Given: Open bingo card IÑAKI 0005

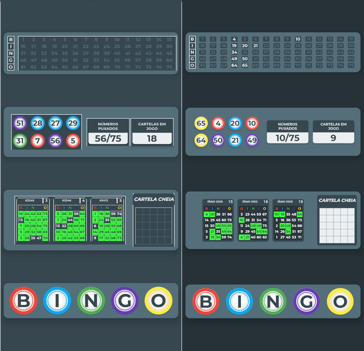Looking at the screenshot, I should tap(288, 220).
